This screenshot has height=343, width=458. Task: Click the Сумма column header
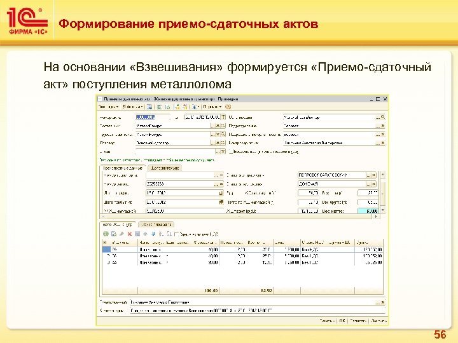[x=369, y=243]
